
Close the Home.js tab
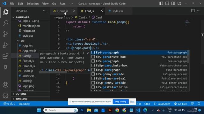click(x=74, y=11)
